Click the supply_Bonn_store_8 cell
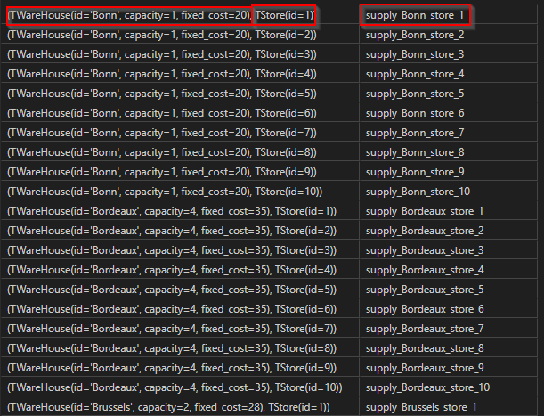Viewport: 544px width, 416px height. pos(448,152)
